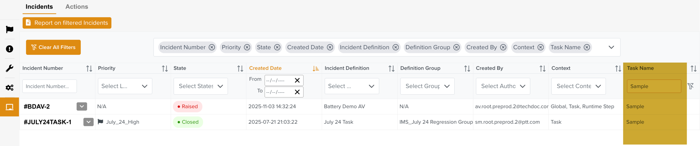Open the gears settings icon in the sidebar
The height and width of the screenshot is (146, 700).
pos(10,88)
